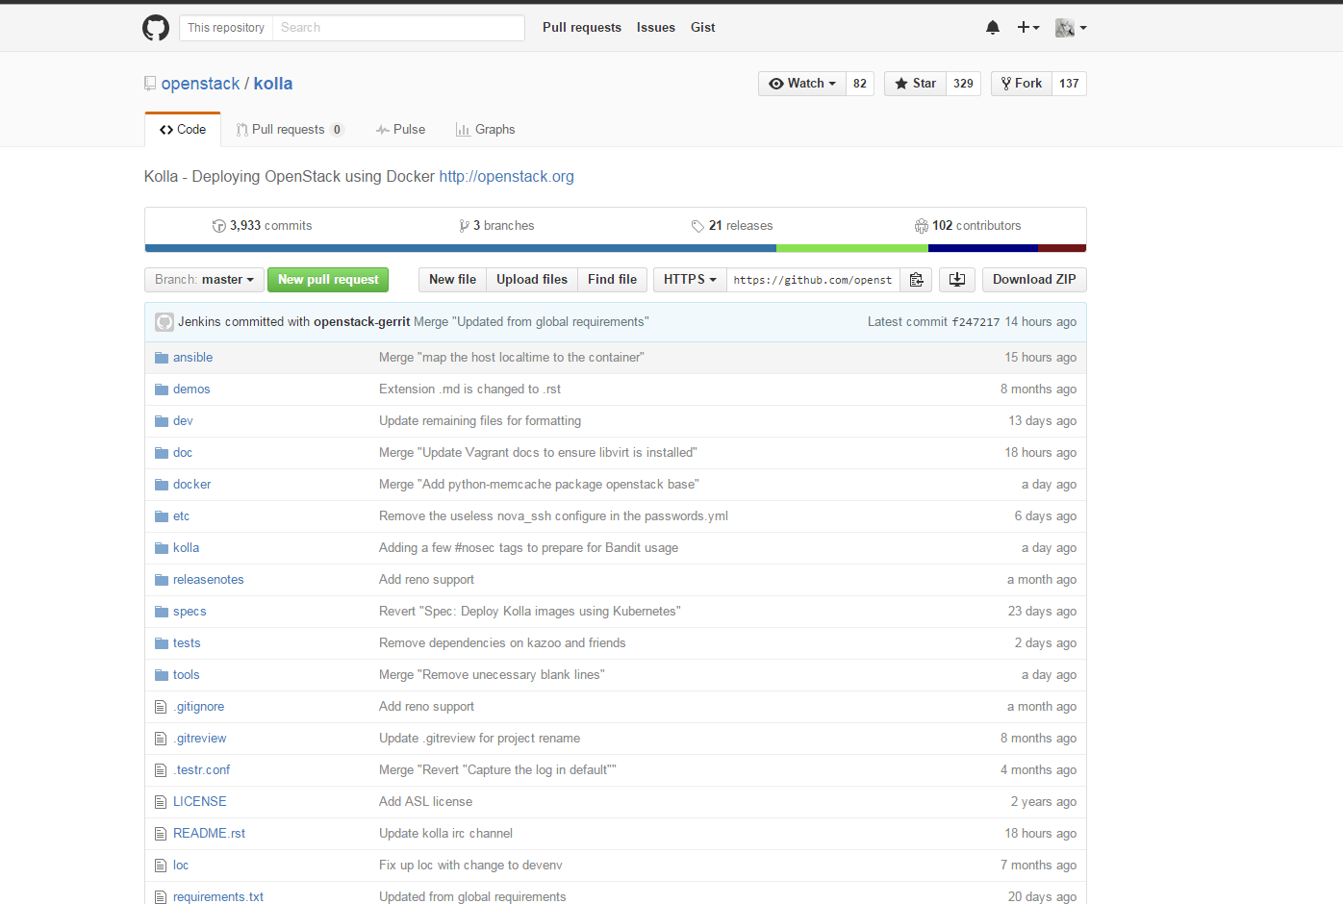Switch to the Pull requests tab

290,130
